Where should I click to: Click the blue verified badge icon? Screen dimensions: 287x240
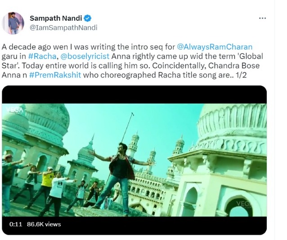tap(87, 18)
